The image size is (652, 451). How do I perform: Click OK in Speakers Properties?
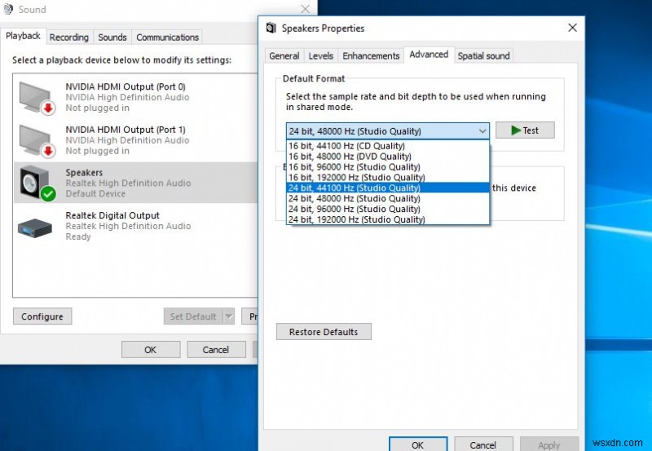(x=418, y=444)
